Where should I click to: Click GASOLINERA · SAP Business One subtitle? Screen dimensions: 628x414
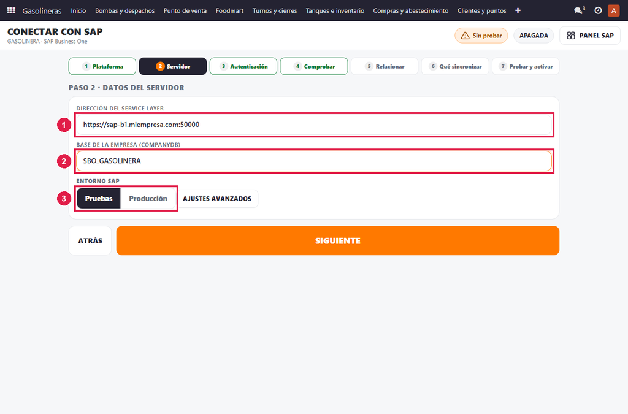47,41
